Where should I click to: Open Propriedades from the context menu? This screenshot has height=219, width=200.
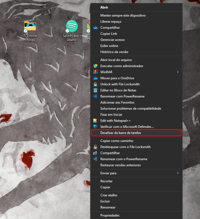pos(110,215)
